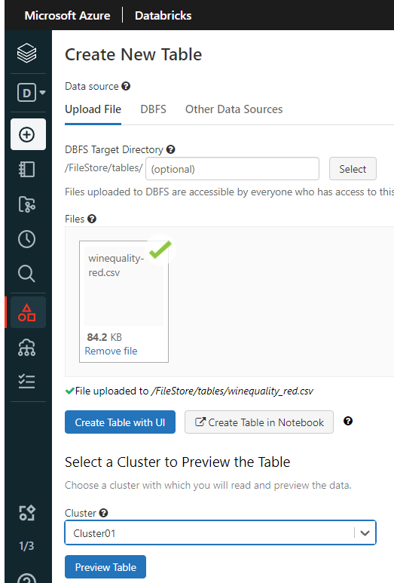Open the Data shapes icon in sidebar
The height and width of the screenshot is (583, 394).
(28, 312)
